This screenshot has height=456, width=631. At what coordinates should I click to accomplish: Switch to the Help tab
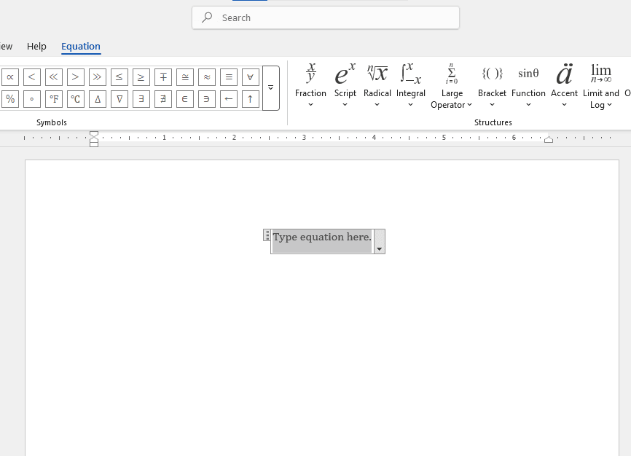click(x=36, y=47)
